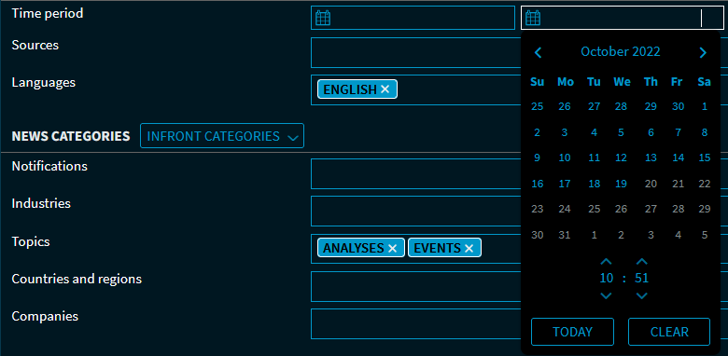
Task: Select October 10 in the calendar
Action: pyautogui.click(x=565, y=158)
